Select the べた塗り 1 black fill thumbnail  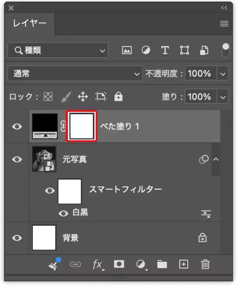coord(45,126)
